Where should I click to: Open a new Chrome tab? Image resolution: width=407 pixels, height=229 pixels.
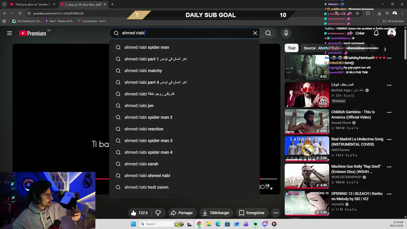112,4
